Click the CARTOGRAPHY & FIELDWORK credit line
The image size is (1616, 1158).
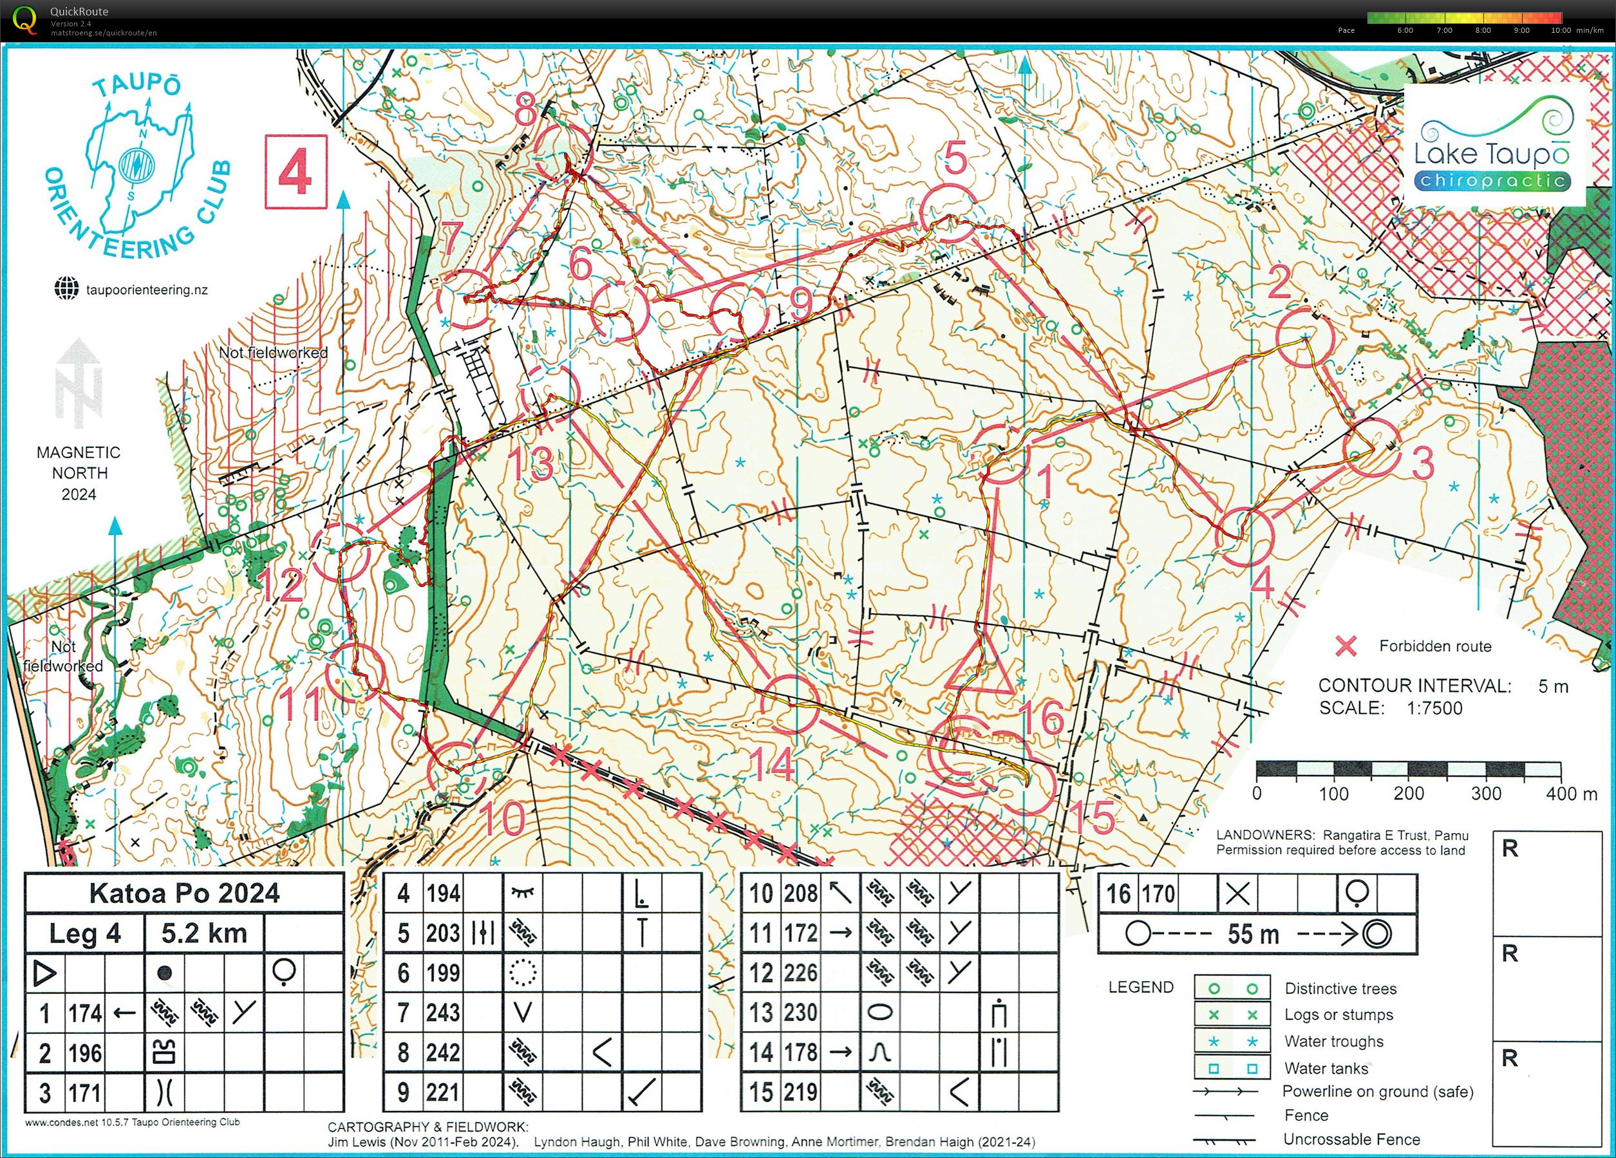point(681,1134)
